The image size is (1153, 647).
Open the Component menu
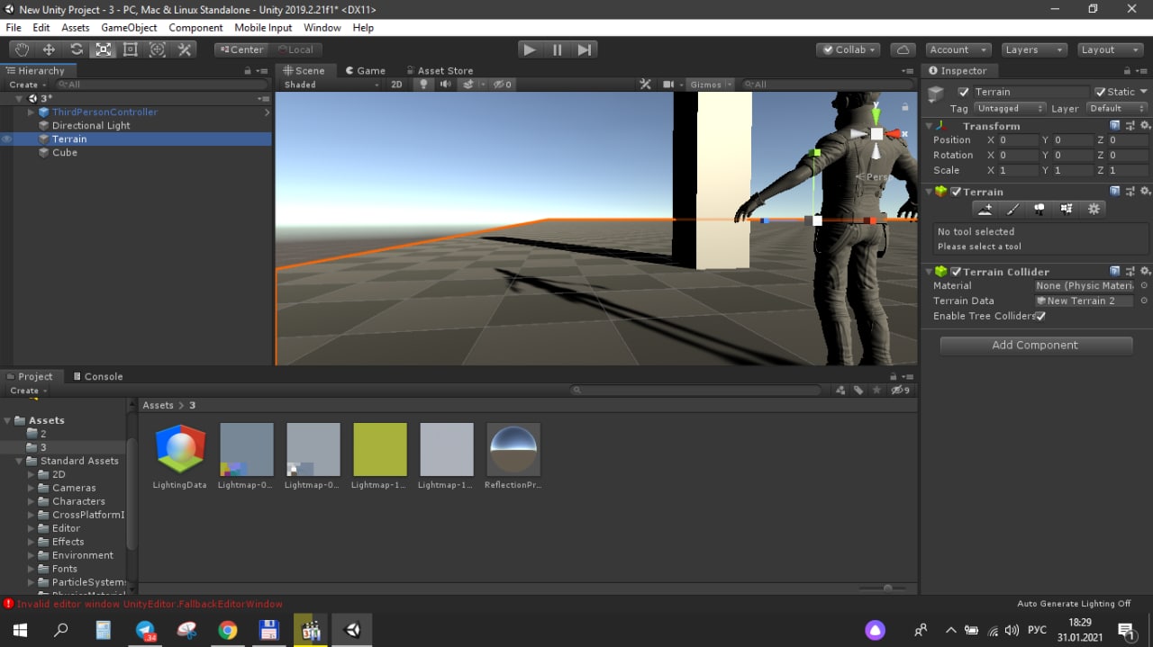point(195,28)
